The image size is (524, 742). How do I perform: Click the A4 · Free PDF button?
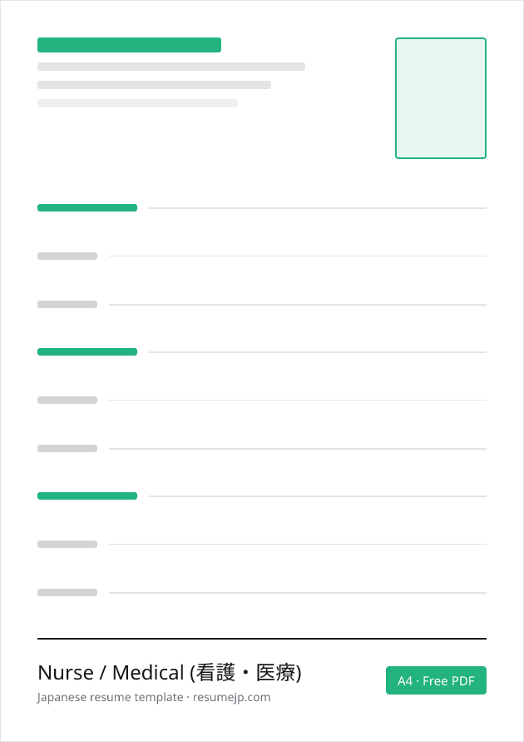coord(436,680)
